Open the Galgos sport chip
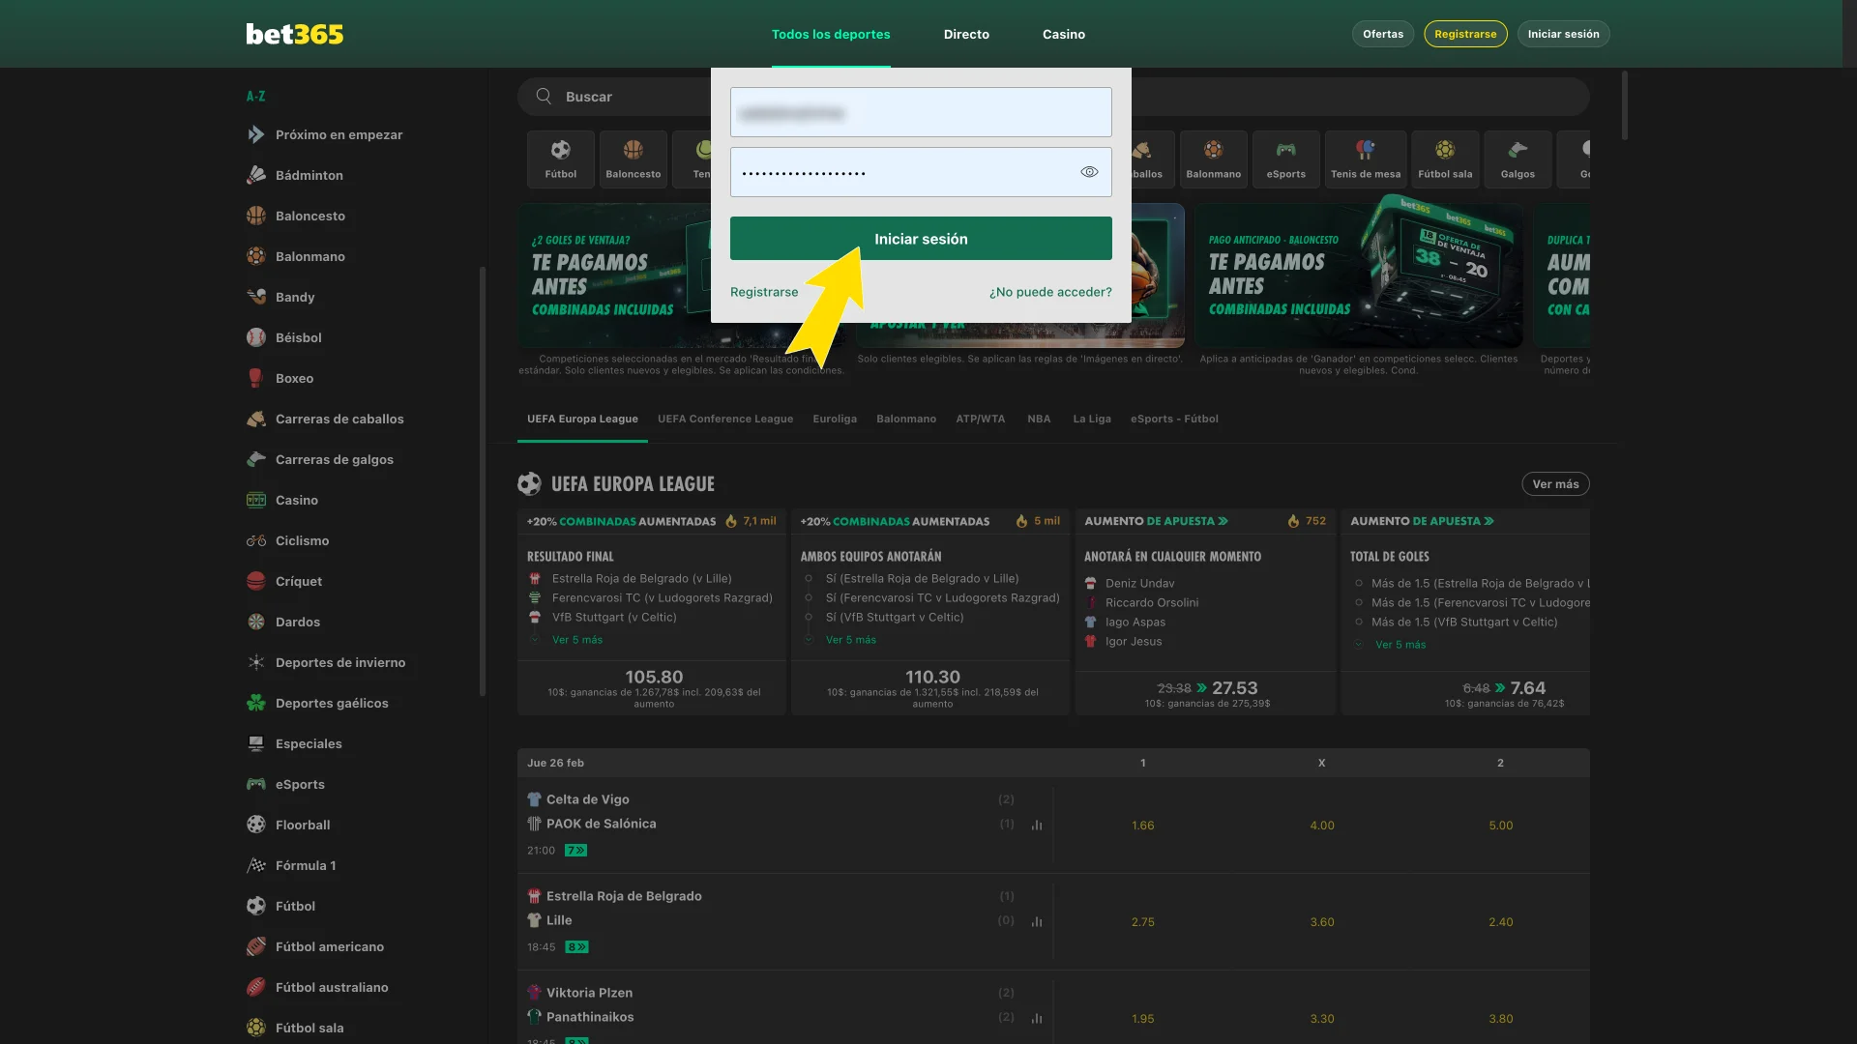 click(1518, 159)
